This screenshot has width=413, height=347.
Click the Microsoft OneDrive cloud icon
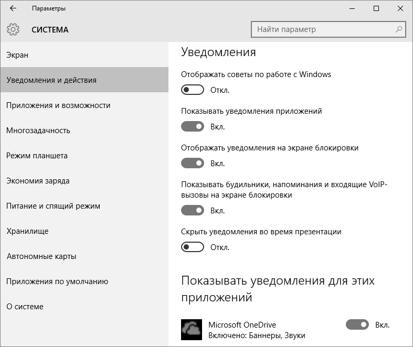[x=191, y=330]
